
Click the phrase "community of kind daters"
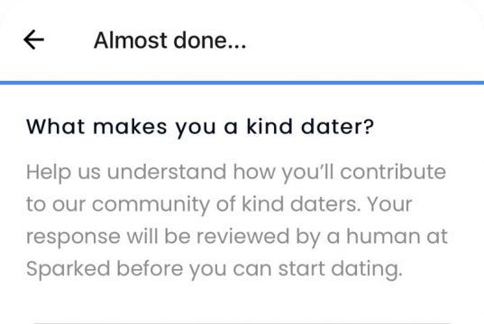(226, 204)
